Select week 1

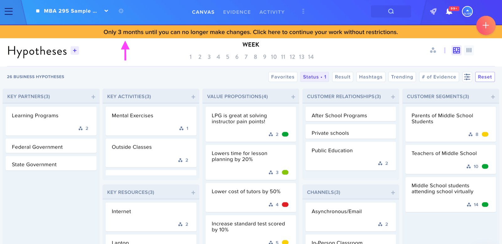190,57
